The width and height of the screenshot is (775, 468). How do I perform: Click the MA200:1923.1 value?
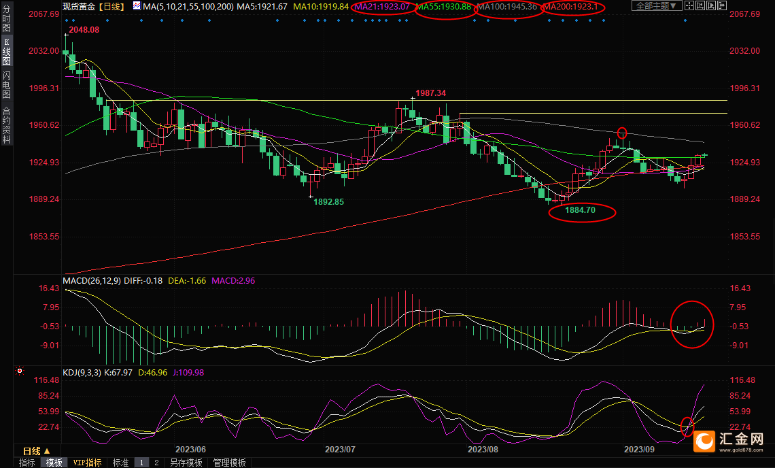(x=570, y=6)
